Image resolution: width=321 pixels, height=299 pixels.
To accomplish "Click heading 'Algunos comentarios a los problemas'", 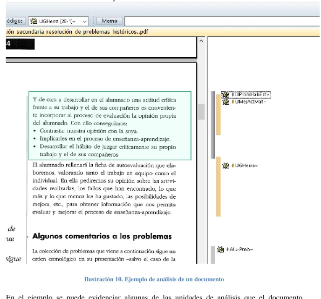I will (102, 236).
